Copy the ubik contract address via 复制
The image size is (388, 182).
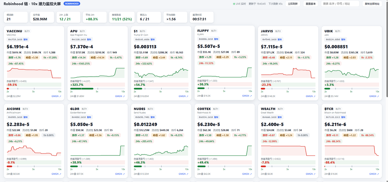[x=344, y=39]
